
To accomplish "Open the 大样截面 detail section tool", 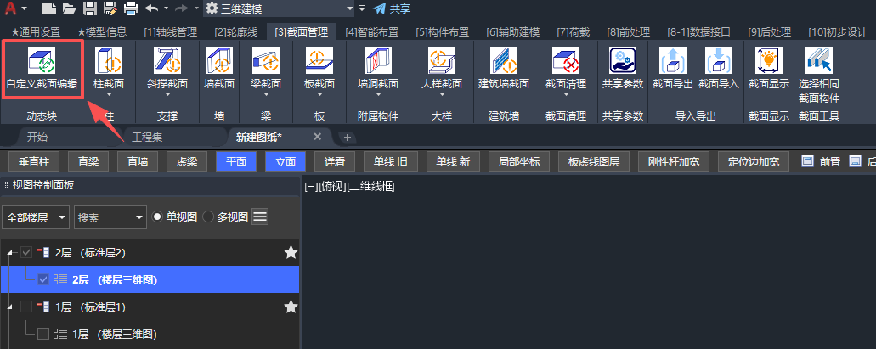I will (441, 68).
